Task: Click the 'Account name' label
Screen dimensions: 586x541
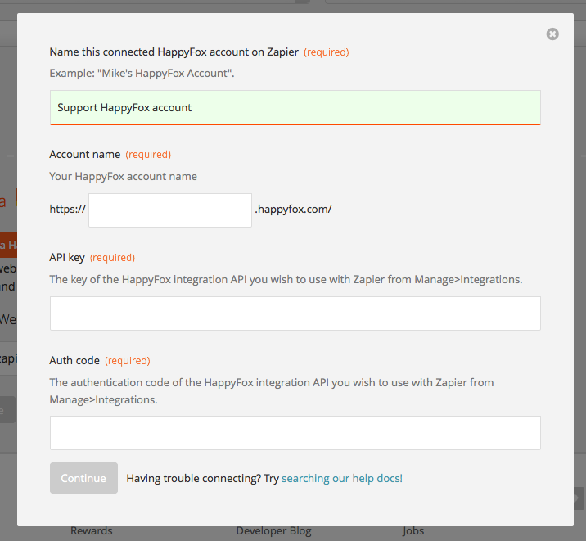Action: pos(85,155)
